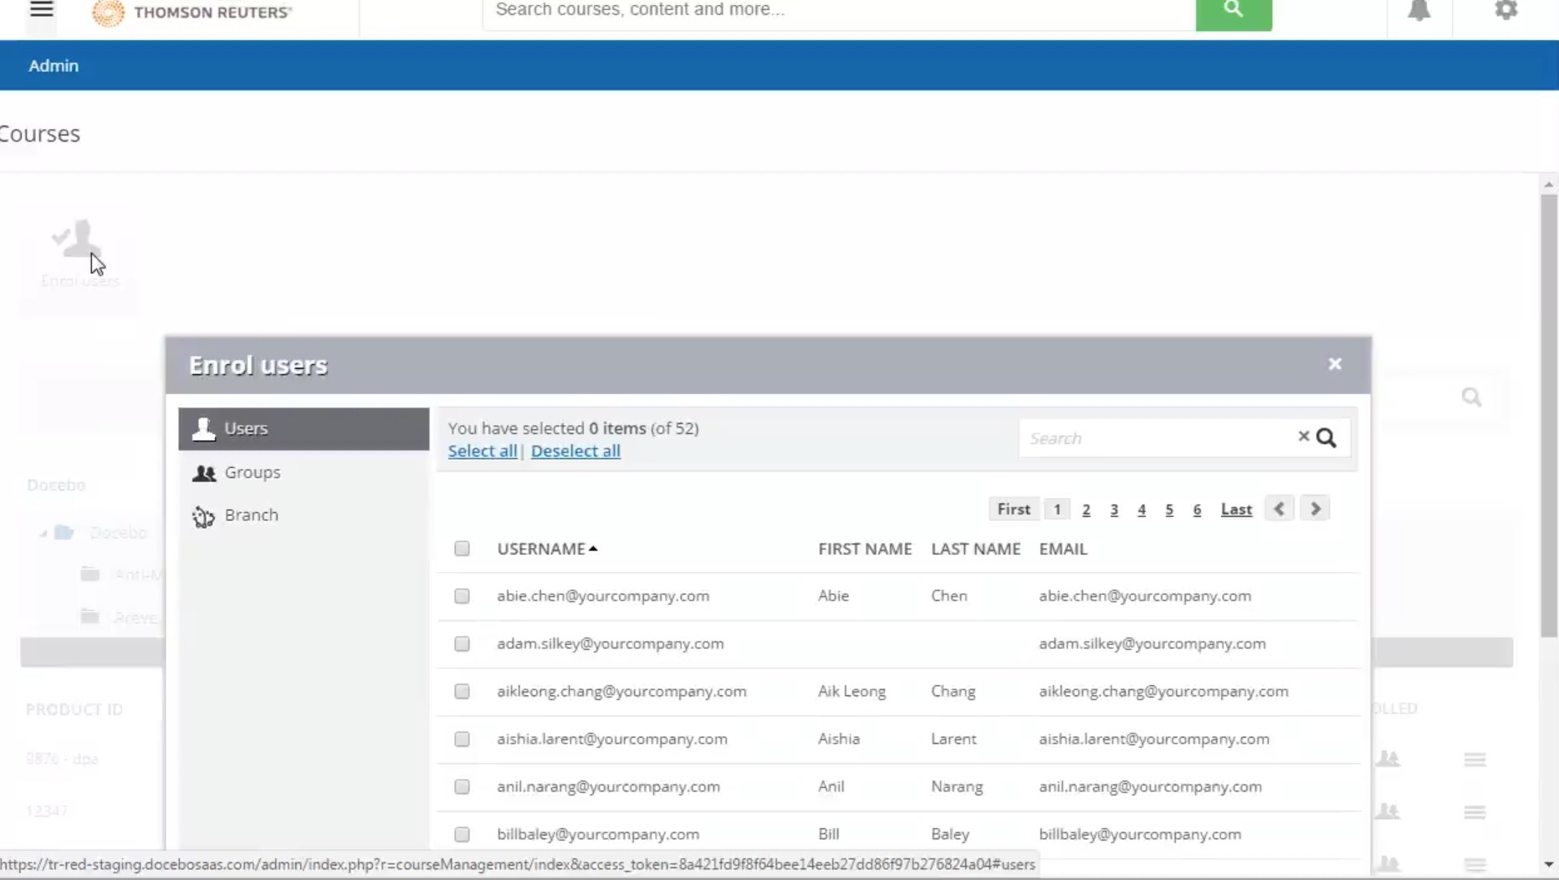Viewport: 1559px width, 880px height.
Task: Click the top search courses input field
Action: tap(838, 11)
